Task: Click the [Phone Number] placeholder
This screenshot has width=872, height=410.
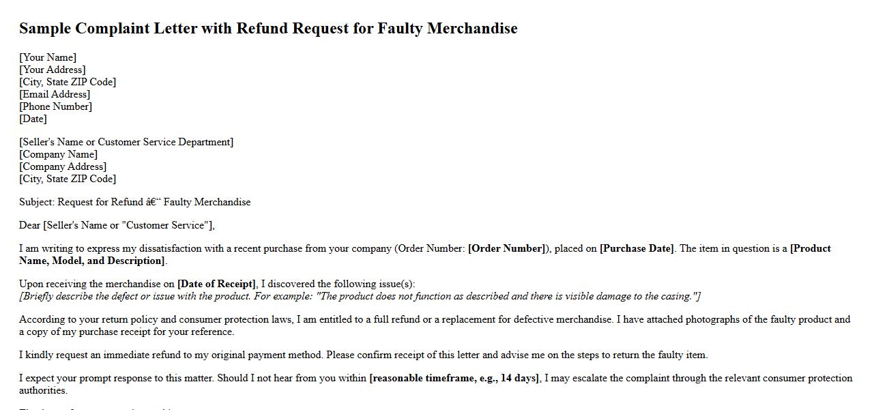Action: 55,106
